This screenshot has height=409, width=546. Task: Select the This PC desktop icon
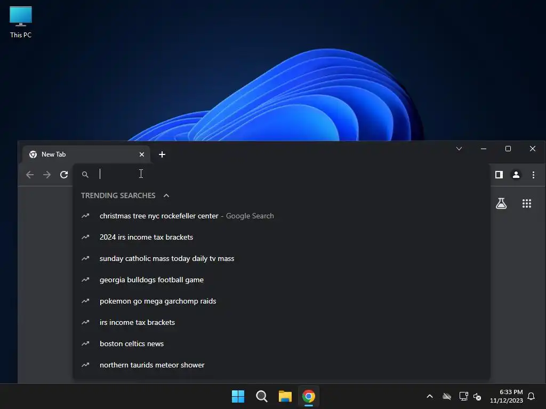click(21, 22)
